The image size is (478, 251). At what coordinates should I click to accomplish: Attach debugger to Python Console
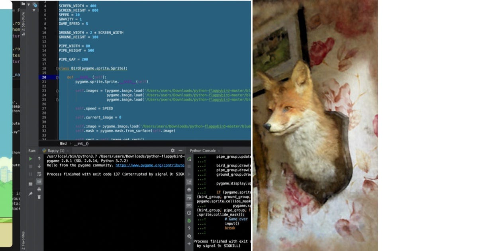[x=189, y=220]
